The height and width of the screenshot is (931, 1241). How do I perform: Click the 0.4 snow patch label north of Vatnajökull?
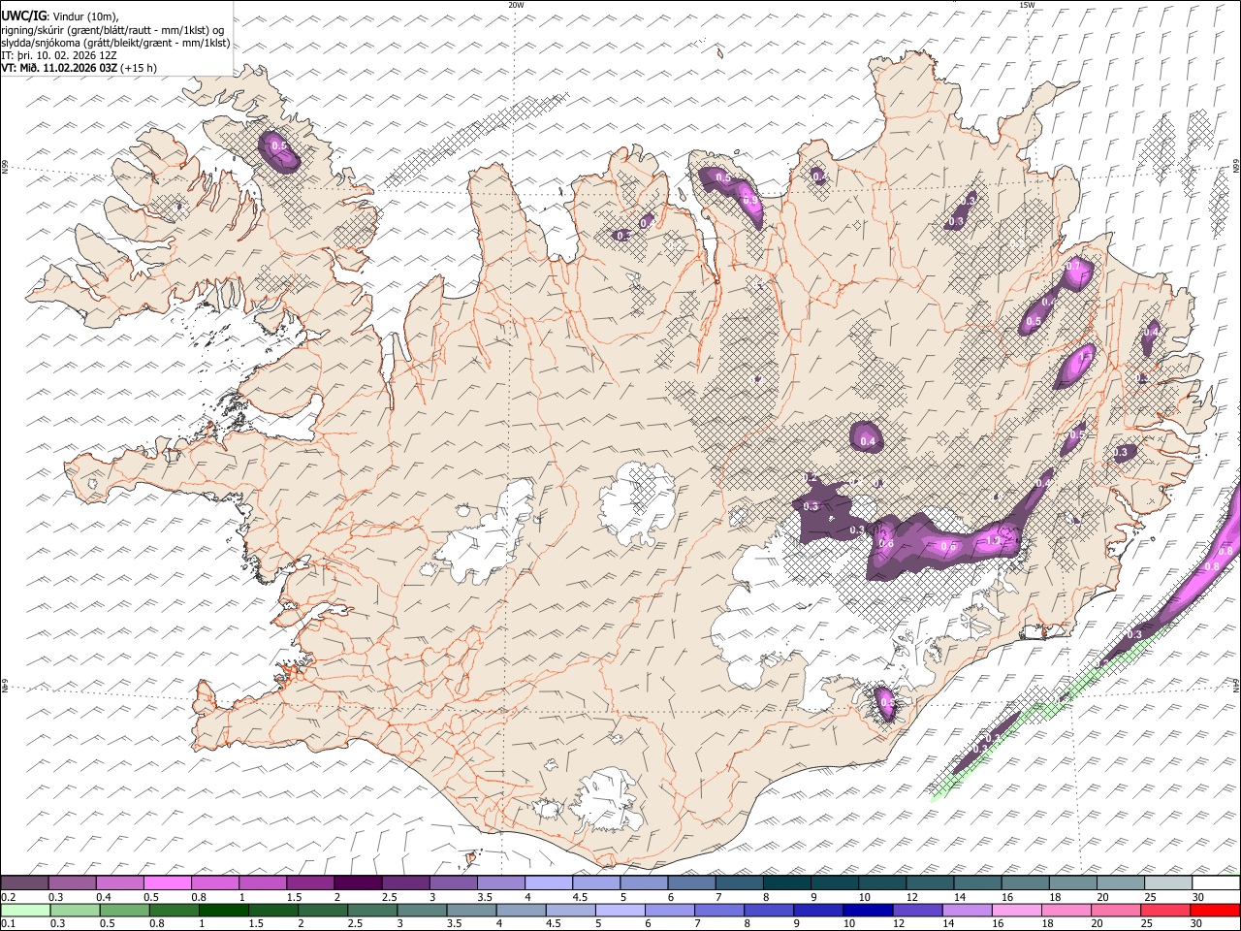pyautogui.click(x=868, y=442)
